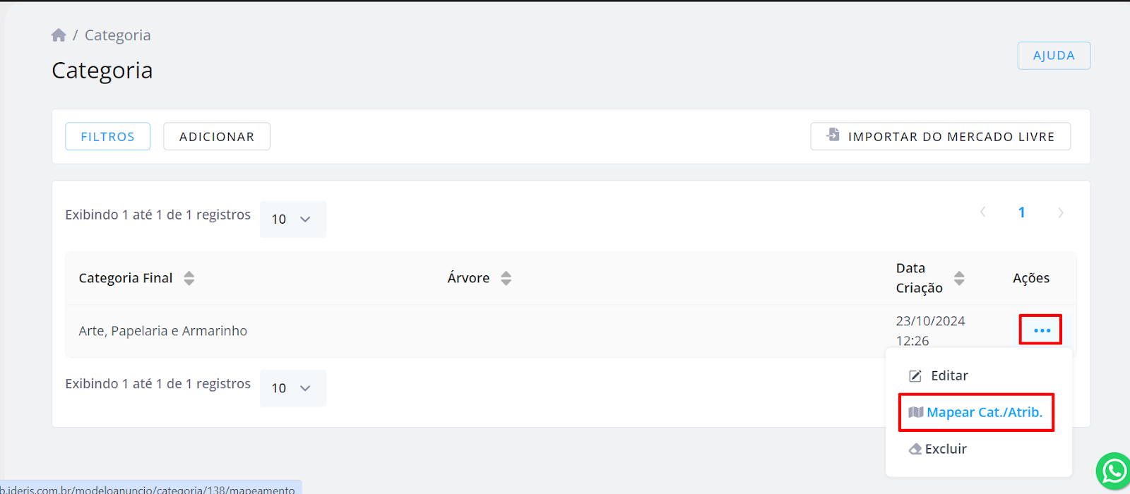Viewport: 1130px width, 494px height.
Task: Select Mapear Cat./Atrib. menu option
Action: click(984, 412)
